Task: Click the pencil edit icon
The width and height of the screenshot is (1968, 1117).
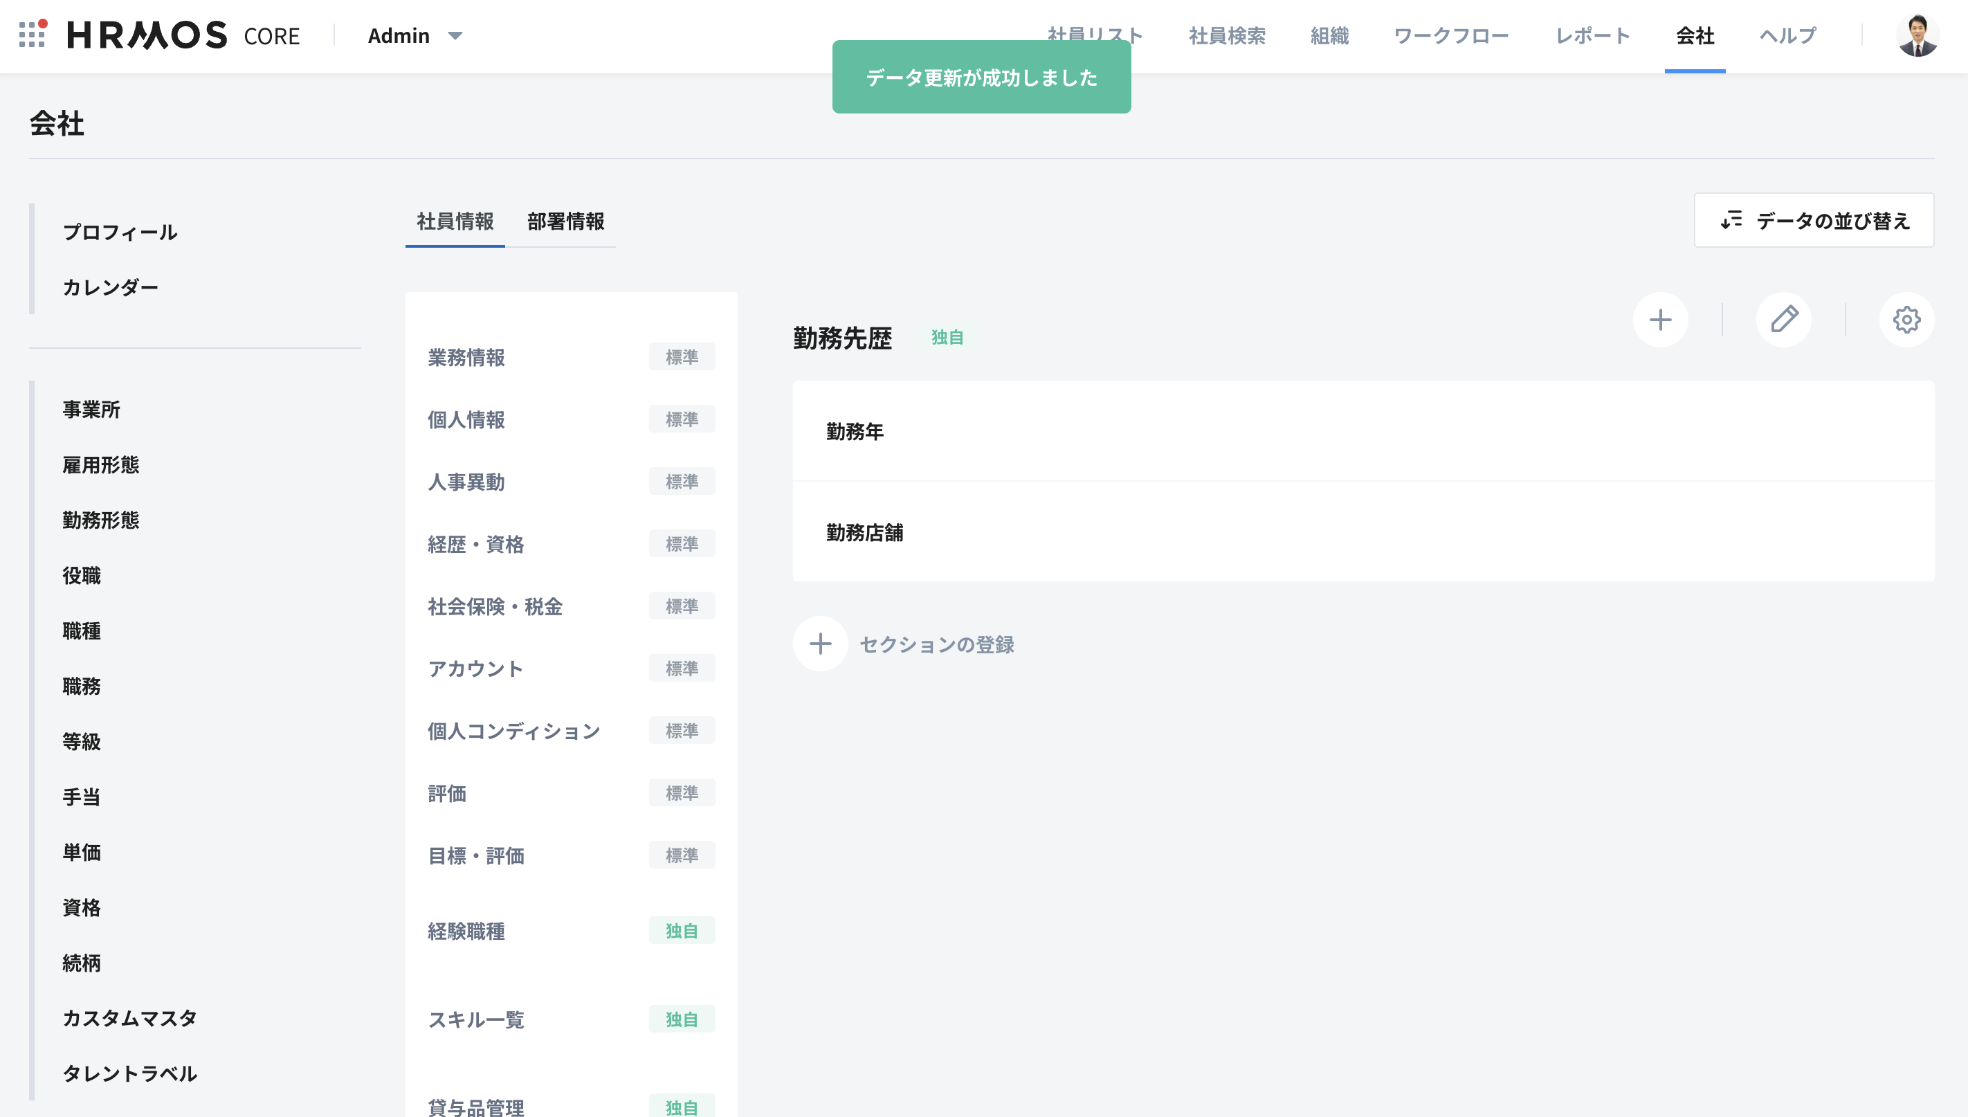Action: (1783, 319)
